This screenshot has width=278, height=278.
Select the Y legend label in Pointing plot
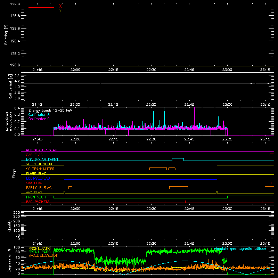tap(60, 11)
